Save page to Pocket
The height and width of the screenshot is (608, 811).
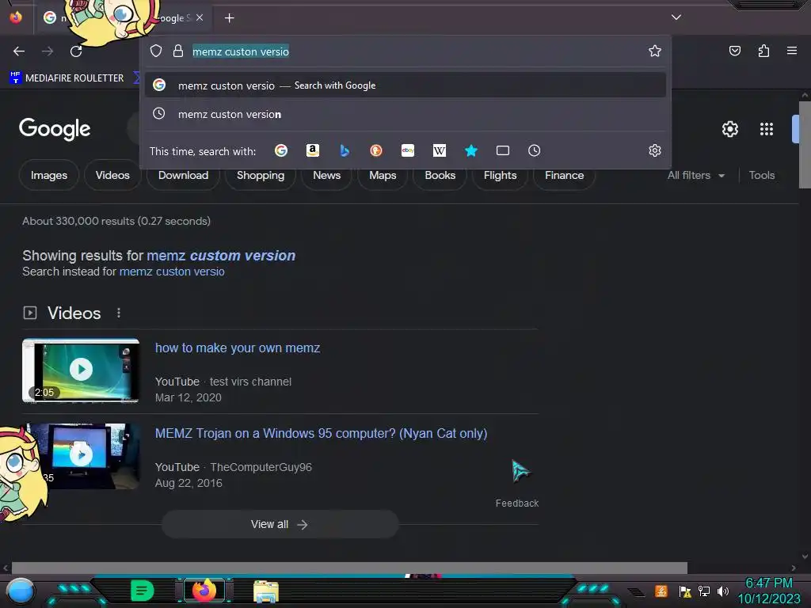(x=734, y=51)
